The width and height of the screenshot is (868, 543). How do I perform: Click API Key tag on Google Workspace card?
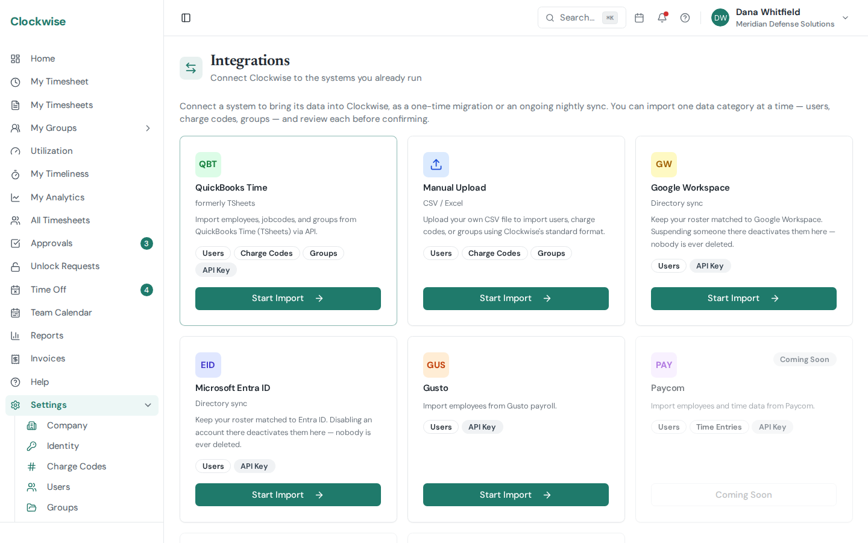point(710,266)
